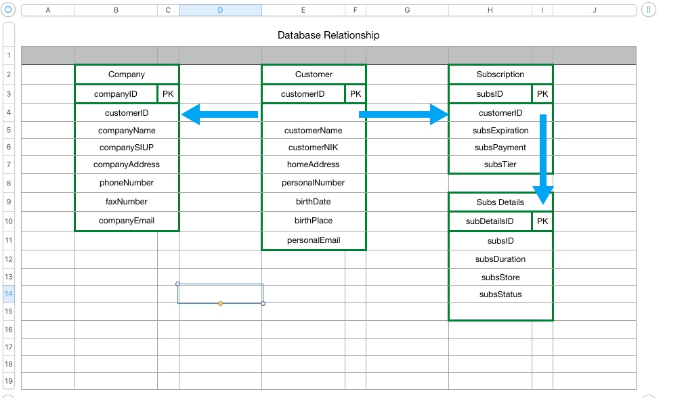The image size is (684, 398).
Task: Click the "subDetailsID" cell
Action: click(x=490, y=221)
